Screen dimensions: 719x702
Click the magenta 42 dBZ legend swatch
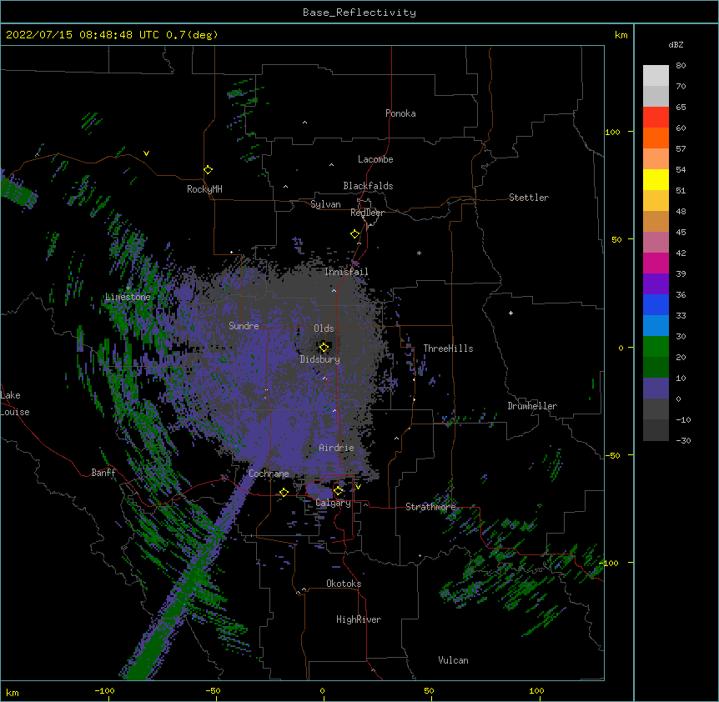(x=656, y=263)
